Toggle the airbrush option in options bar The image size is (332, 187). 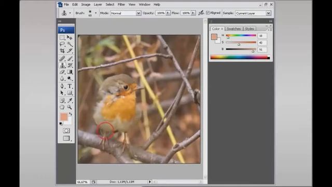pyautogui.click(x=201, y=13)
